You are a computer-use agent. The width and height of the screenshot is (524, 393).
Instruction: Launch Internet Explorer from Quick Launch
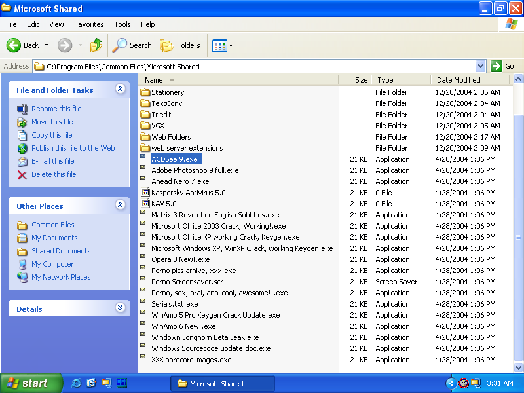point(76,383)
